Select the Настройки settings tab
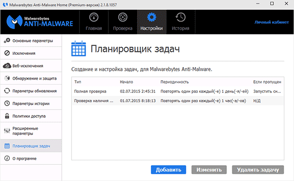The image size is (294, 181). click(x=151, y=22)
